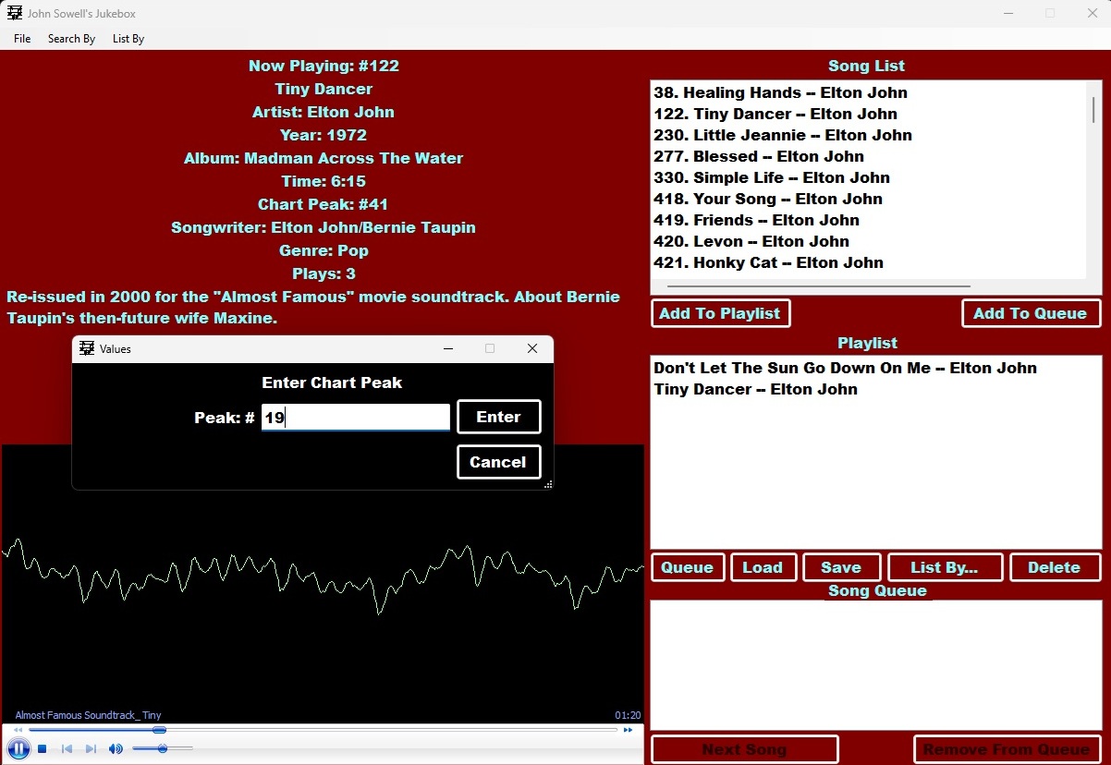Pause the playing song
The height and width of the screenshot is (765, 1111).
[x=18, y=748]
